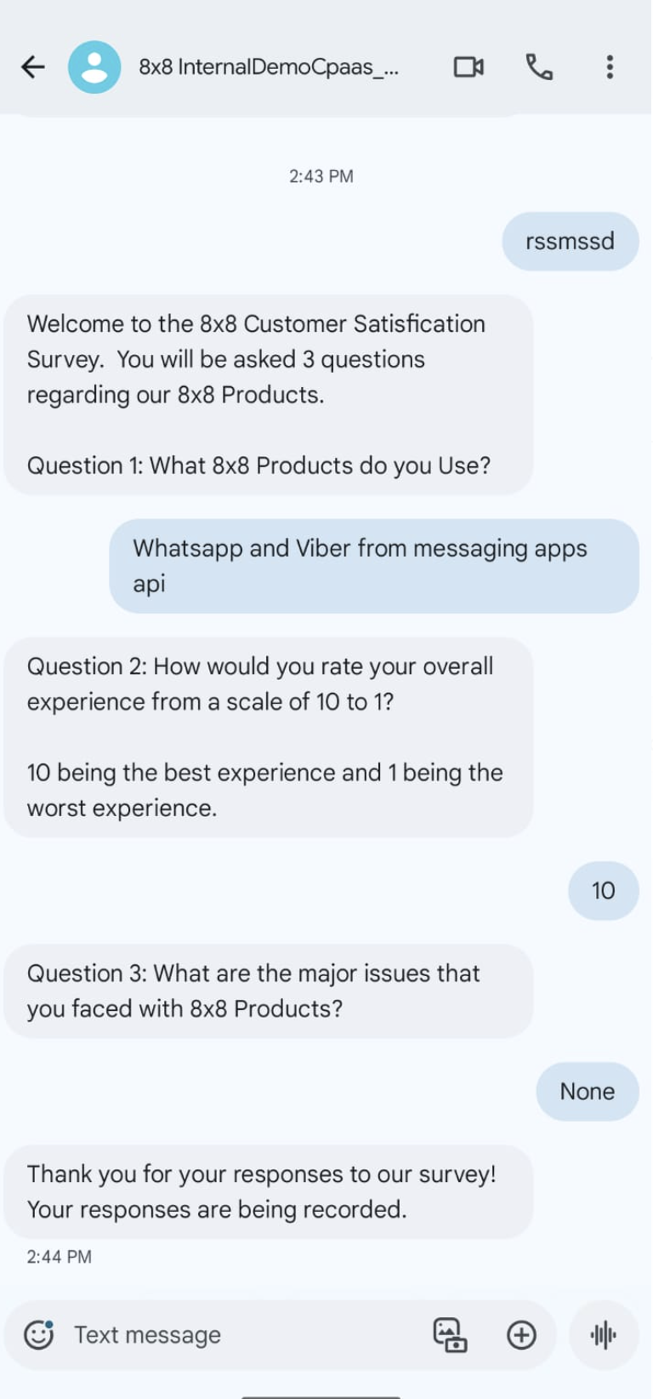Viewport: 653px width, 1399px height.
Task: Attach a photo from gallery
Action: [450, 1334]
